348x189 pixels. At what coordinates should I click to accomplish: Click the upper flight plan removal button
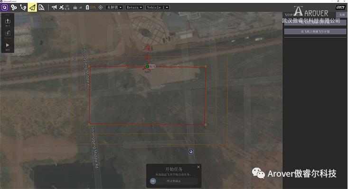(315, 23)
